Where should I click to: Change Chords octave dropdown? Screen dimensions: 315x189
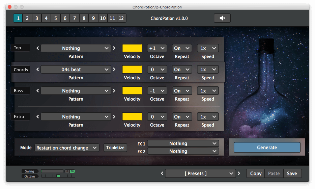(x=157, y=70)
